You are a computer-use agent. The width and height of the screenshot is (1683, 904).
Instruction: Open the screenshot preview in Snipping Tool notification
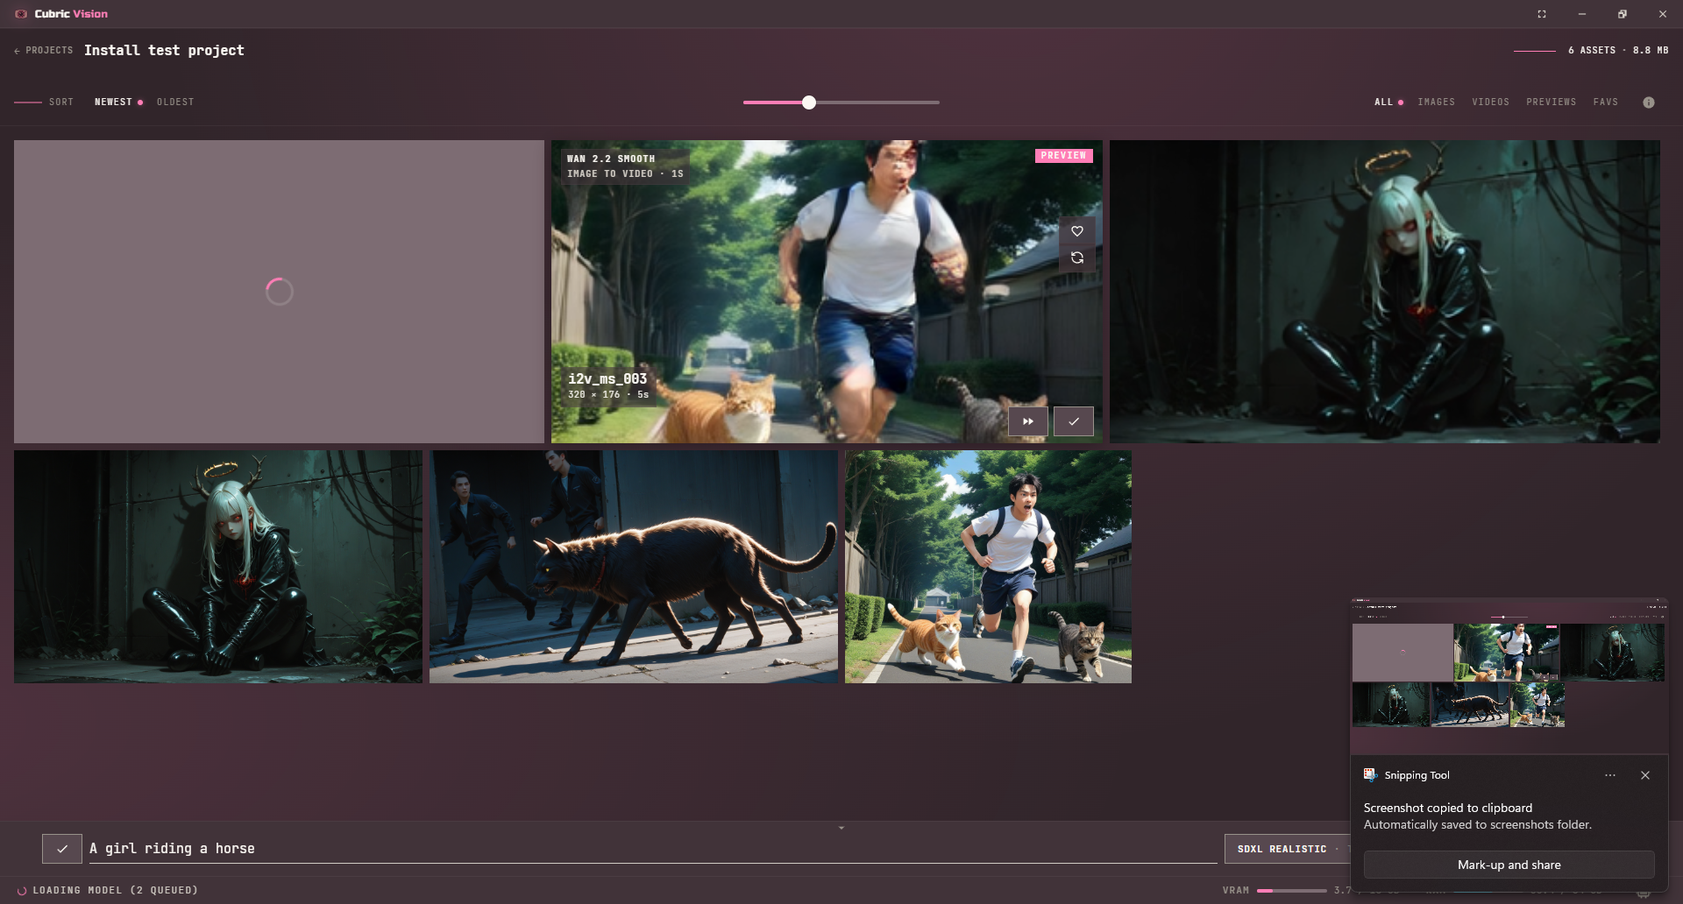point(1509,675)
